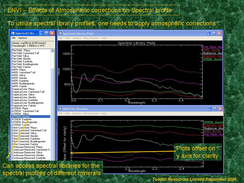This screenshot has height=183, width=244.
Task: Maximize the ENVI Plot Window
Action: tap(215, 109)
